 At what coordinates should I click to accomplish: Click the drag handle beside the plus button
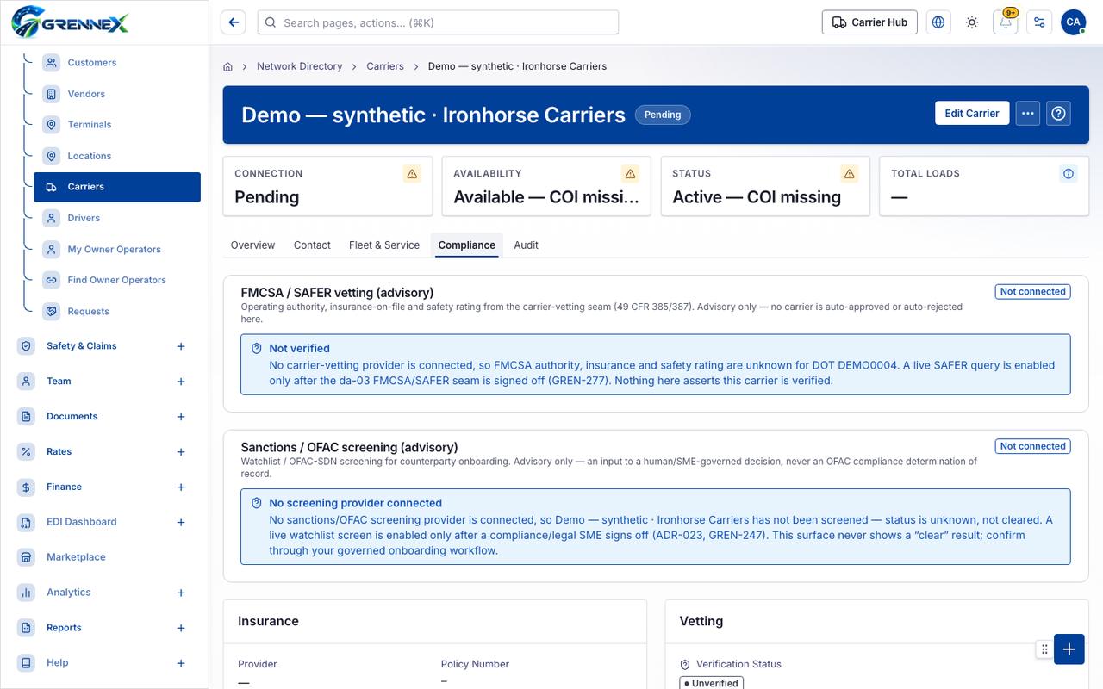click(x=1044, y=649)
